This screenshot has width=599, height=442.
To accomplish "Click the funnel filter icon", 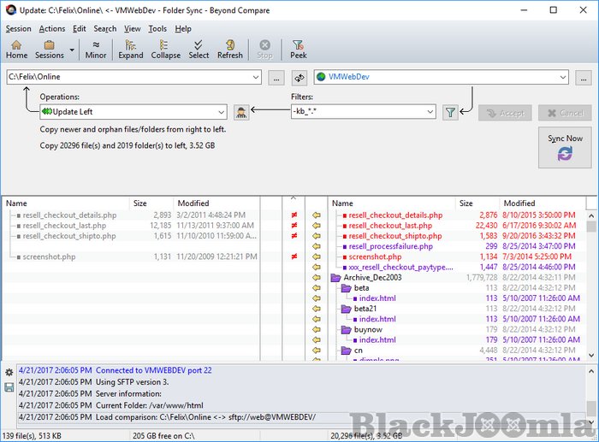I will [450, 112].
